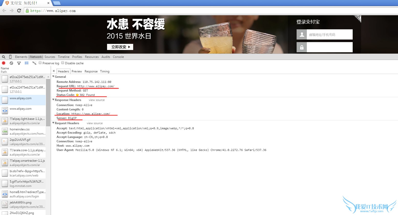Click the green padlock in the address bar
The image size is (398, 215).
point(27,11)
